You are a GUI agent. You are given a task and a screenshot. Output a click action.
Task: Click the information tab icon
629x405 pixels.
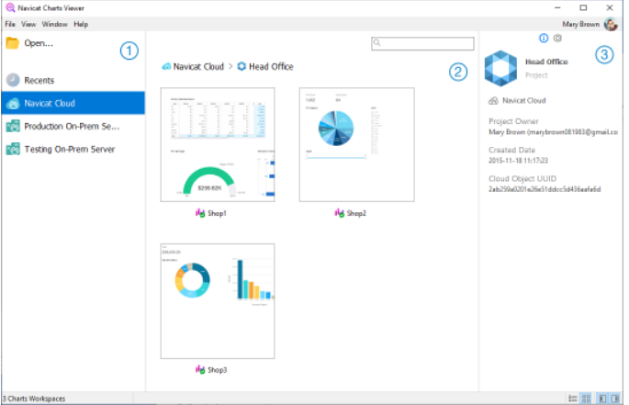click(x=544, y=39)
